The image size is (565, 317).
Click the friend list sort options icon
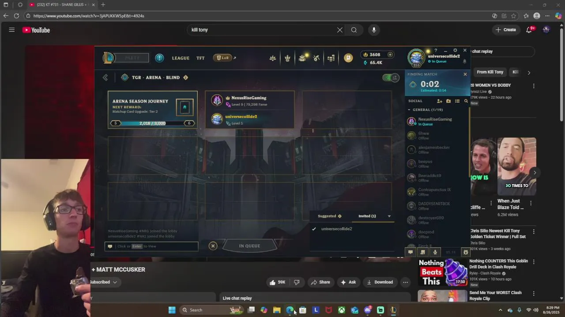click(457, 101)
